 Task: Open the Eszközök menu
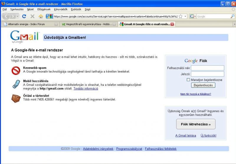[76, 9]
